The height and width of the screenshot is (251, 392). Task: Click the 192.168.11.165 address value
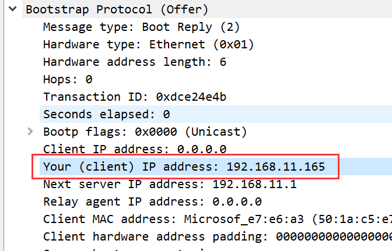[x=275, y=167]
